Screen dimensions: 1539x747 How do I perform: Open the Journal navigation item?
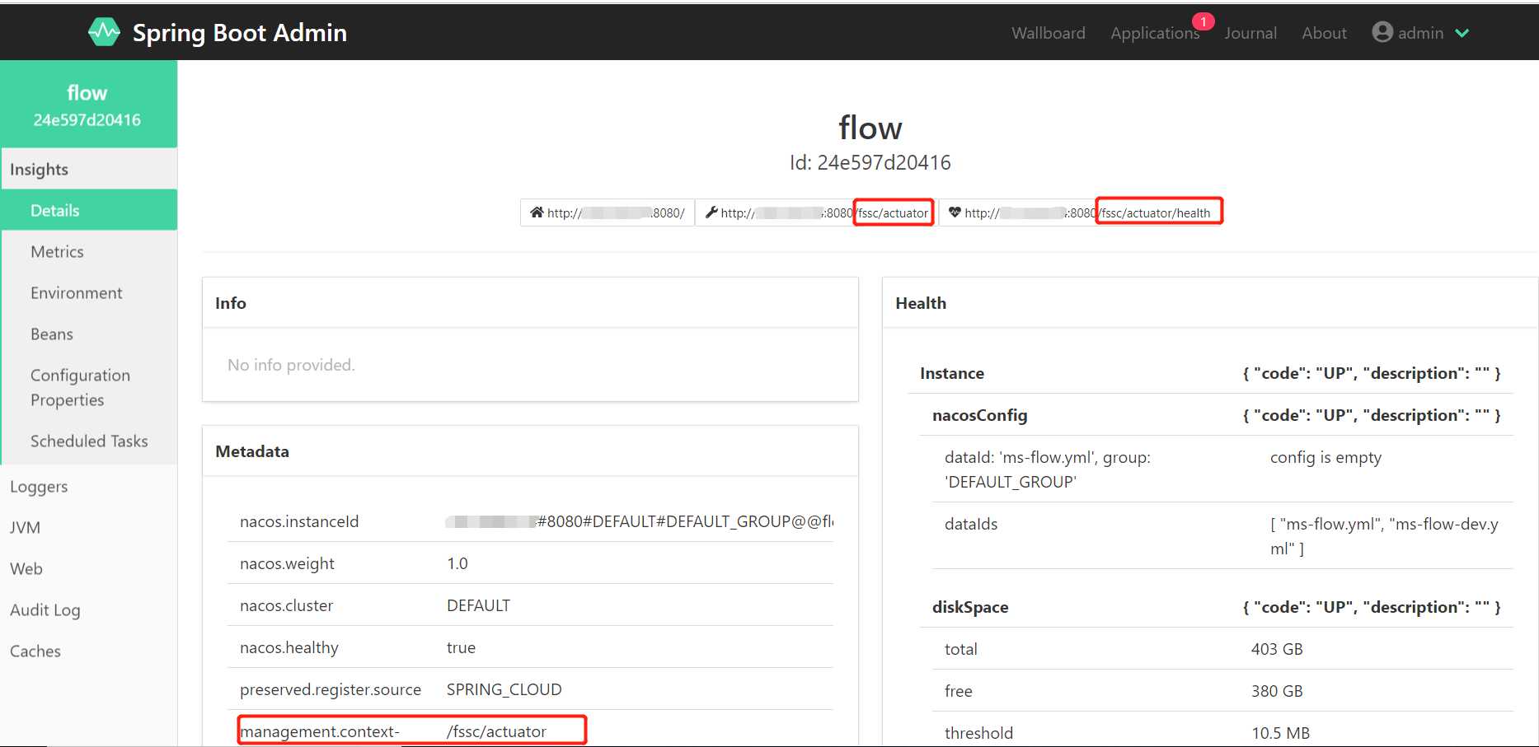click(1250, 33)
